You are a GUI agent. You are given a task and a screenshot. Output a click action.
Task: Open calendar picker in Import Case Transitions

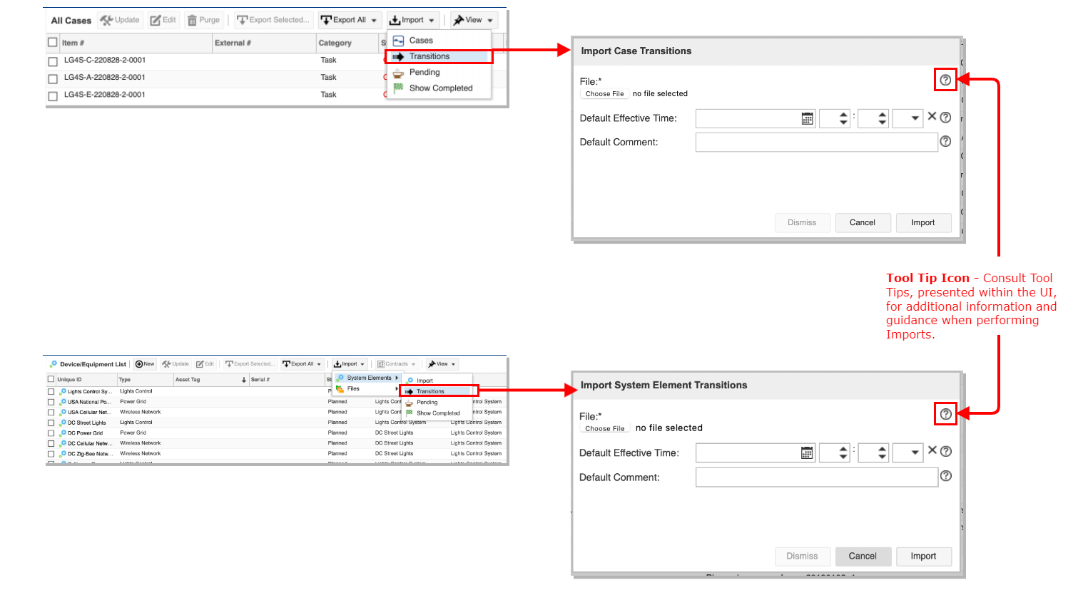click(x=807, y=118)
